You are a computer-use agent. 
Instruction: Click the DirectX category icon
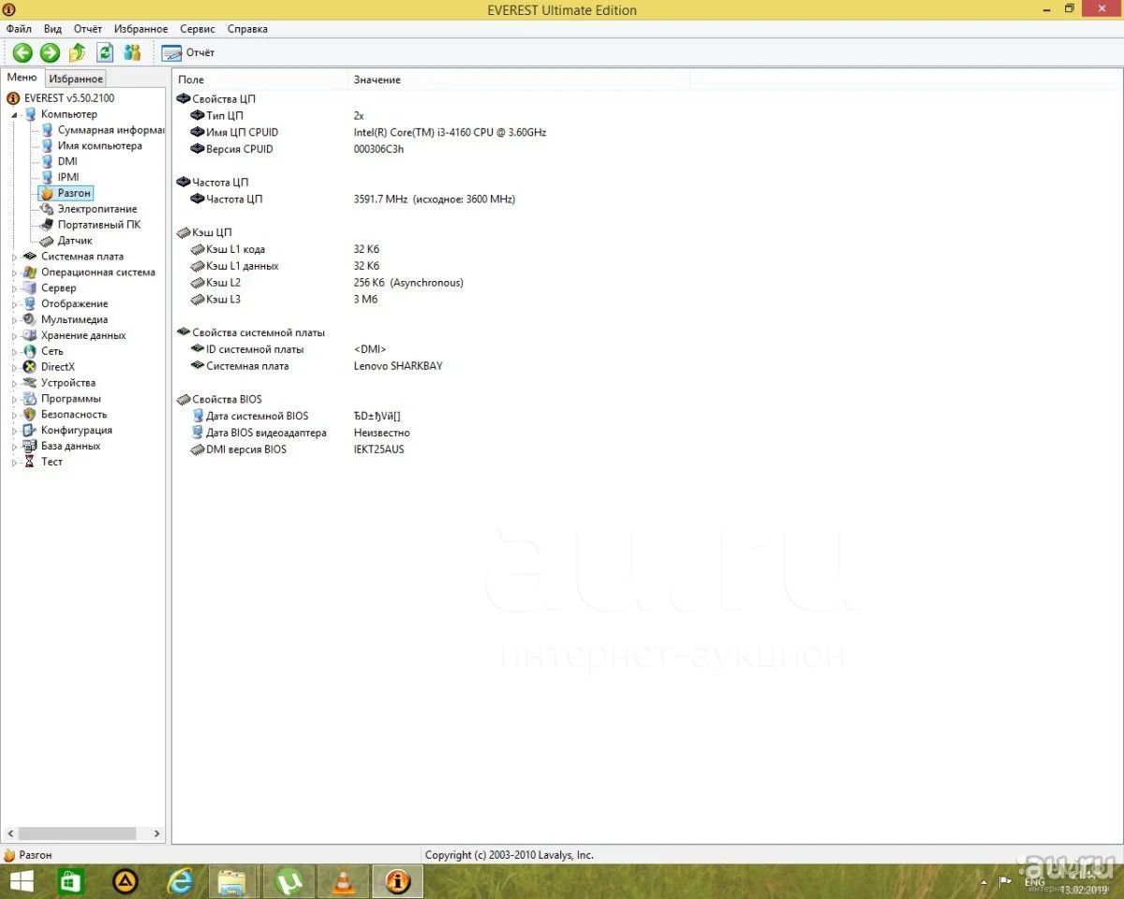[30, 367]
